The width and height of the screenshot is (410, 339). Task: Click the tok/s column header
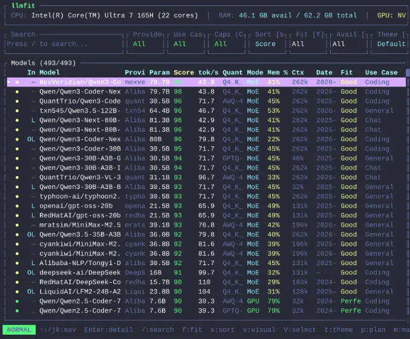pos(208,73)
